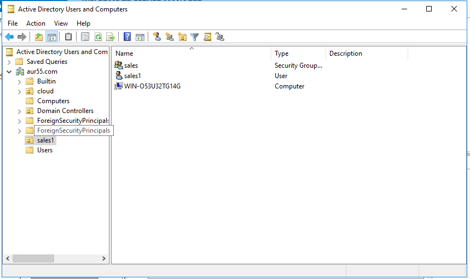Viewport: 470px width, 279px height.
Task: Create a new group with toolbar icon
Action: (170, 37)
